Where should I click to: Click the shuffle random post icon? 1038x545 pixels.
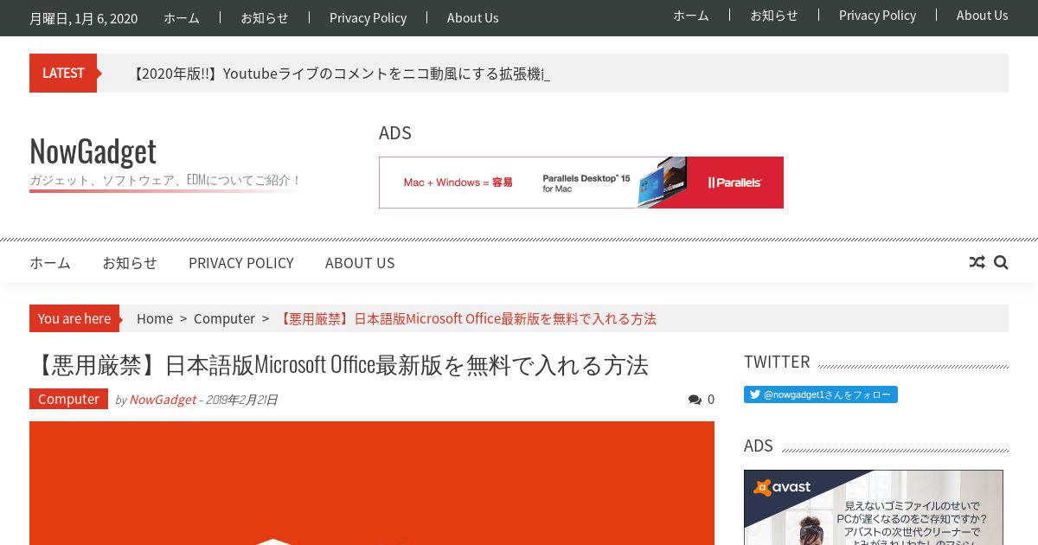(977, 262)
